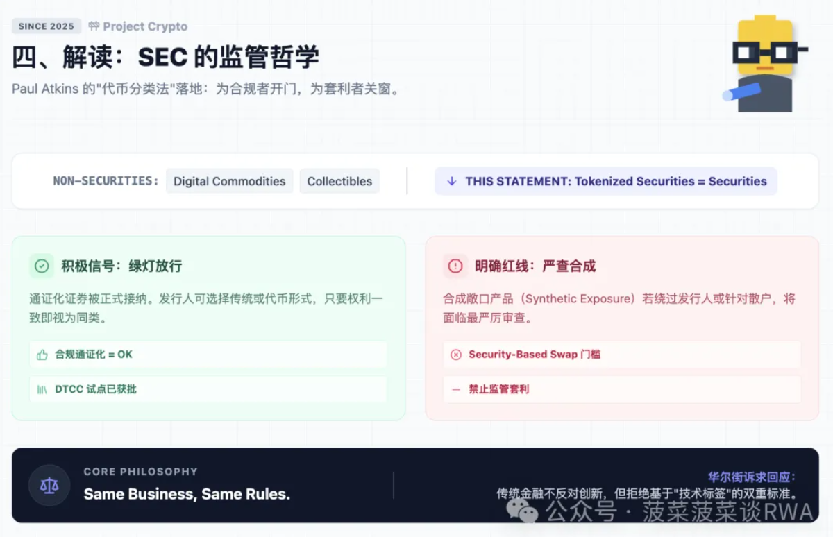Viewport: 833px width, 537px height.
Task: Select the Collectibles chip
Action: pyautogui.click(x=339, y=181)
